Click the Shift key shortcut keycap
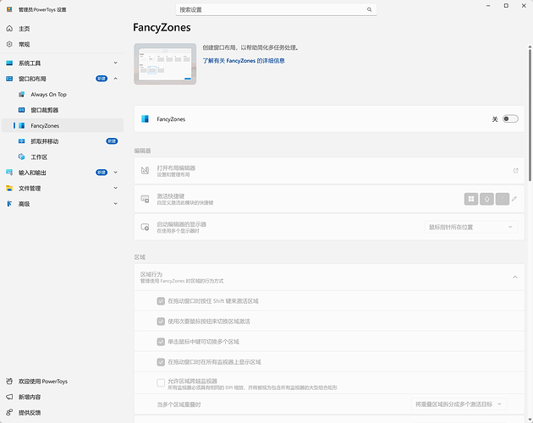The image size is (533, 423). (x=486, y=199)
